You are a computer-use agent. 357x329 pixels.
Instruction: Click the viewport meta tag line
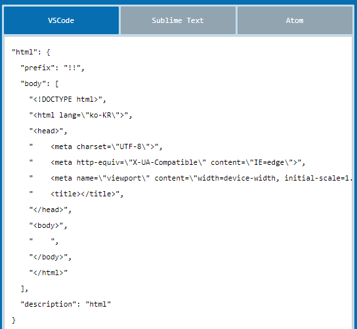[190, 178]
